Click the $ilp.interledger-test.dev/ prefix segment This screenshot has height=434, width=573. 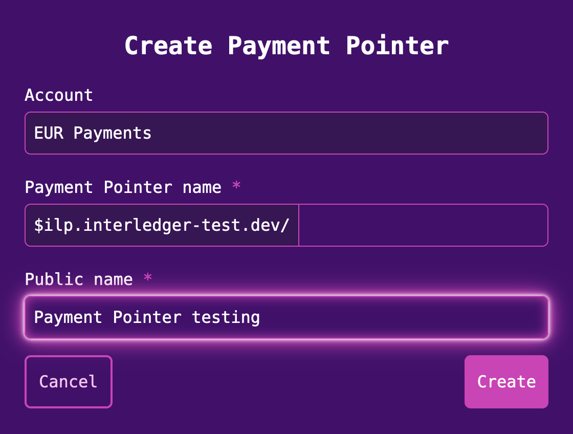[162, 225]
